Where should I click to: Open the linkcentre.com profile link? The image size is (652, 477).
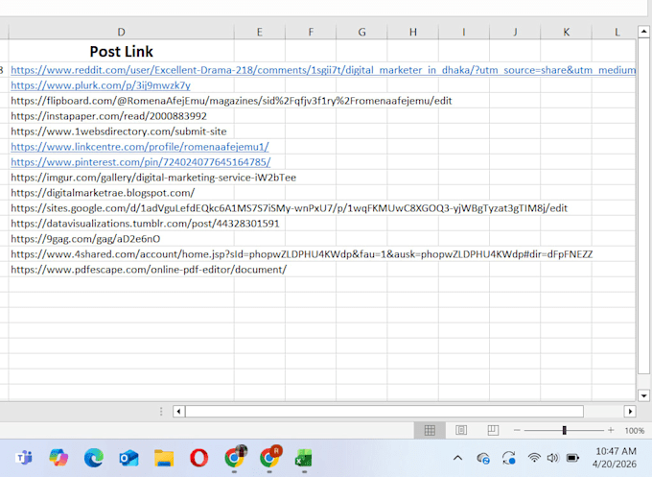140,147
